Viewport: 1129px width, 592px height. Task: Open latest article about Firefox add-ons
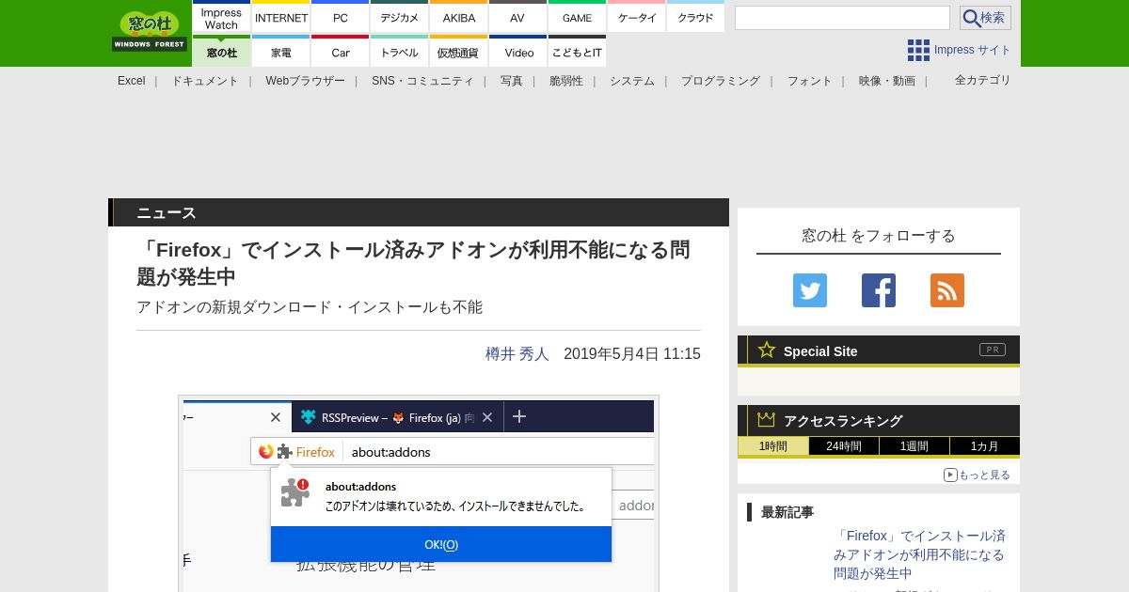(x=919, y=554)
